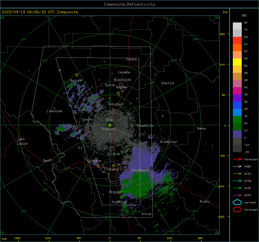
Task: Click the asterisk marker above Limestone
Action: [54, 108]
